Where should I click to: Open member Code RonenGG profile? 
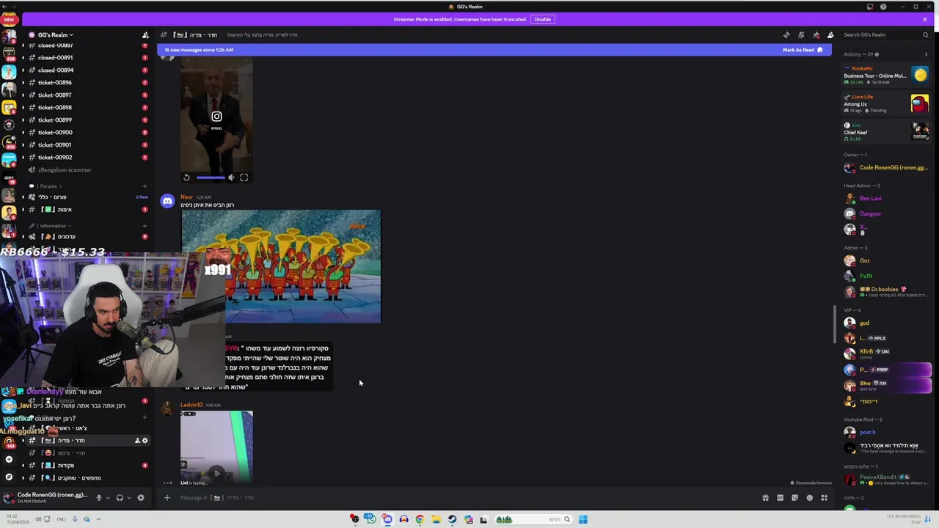(886, 167)
